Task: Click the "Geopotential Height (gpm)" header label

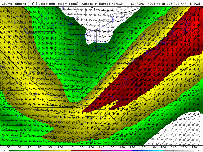Action: 58,4
